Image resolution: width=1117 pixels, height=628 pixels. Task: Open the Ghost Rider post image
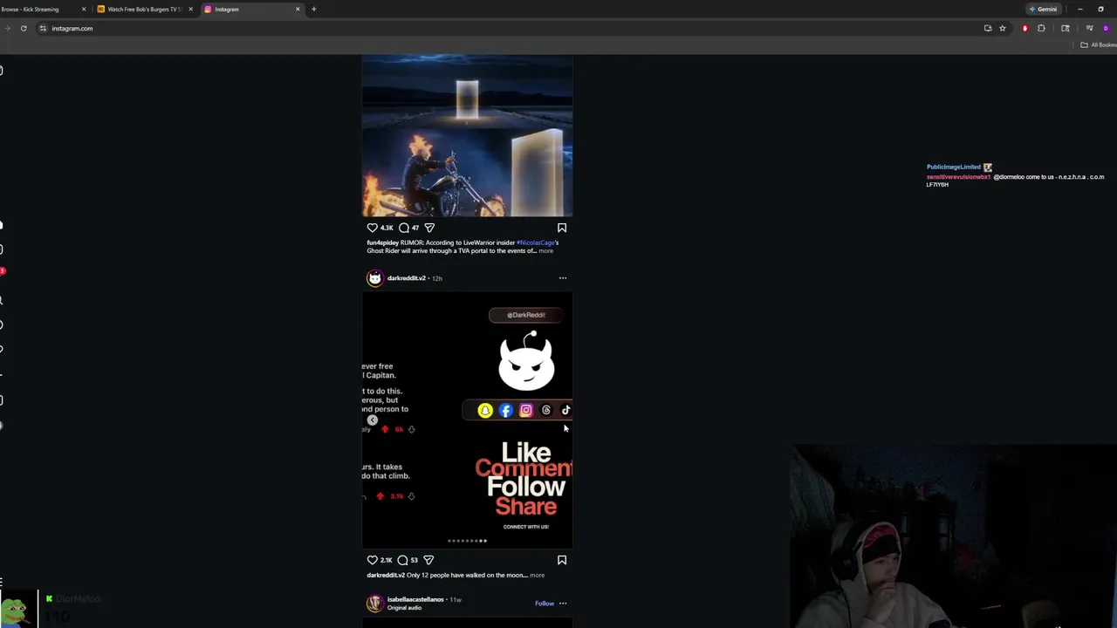(468, 136)
